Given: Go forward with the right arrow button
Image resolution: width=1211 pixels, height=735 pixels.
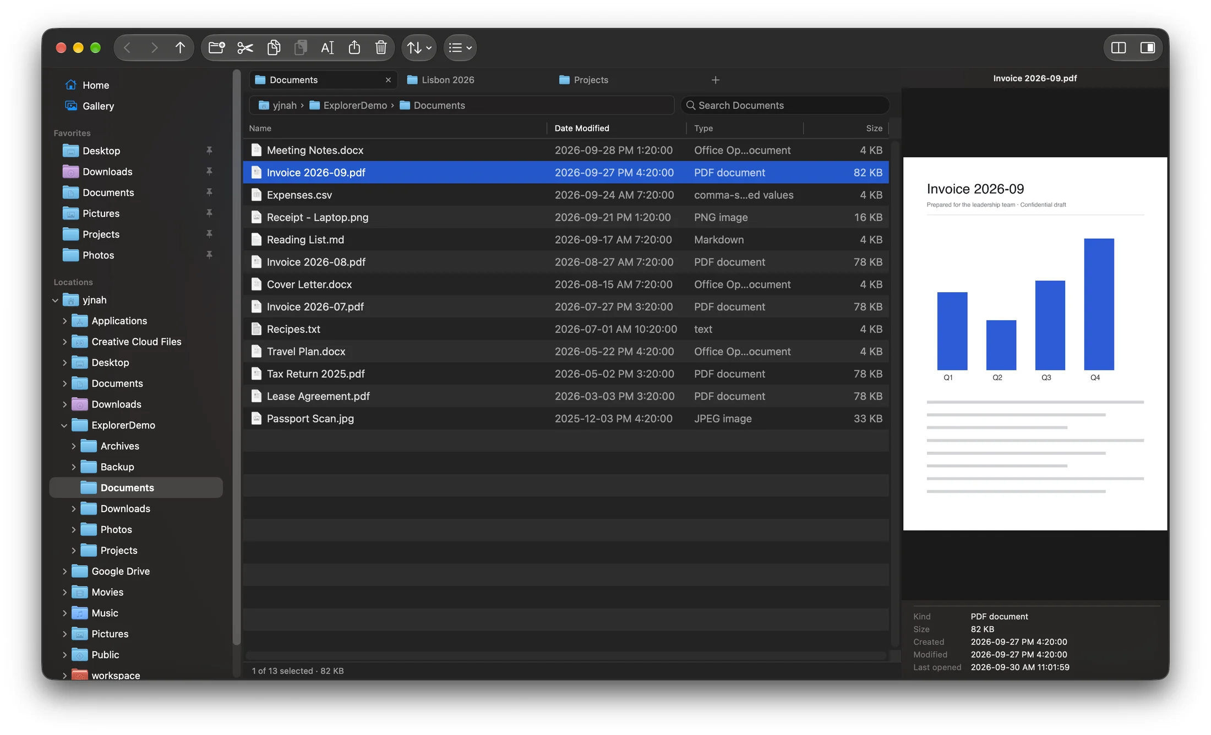Looking at the screenshot, I should tap(154, 48).
